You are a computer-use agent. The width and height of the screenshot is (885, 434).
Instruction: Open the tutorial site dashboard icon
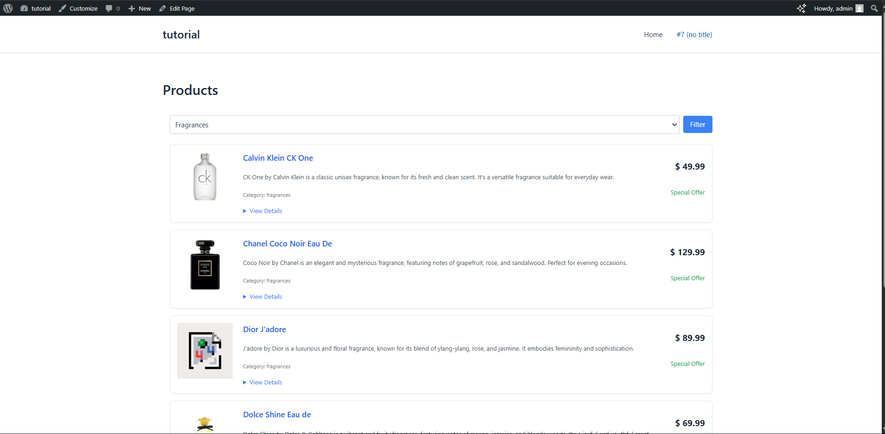(x=24, y=8)
